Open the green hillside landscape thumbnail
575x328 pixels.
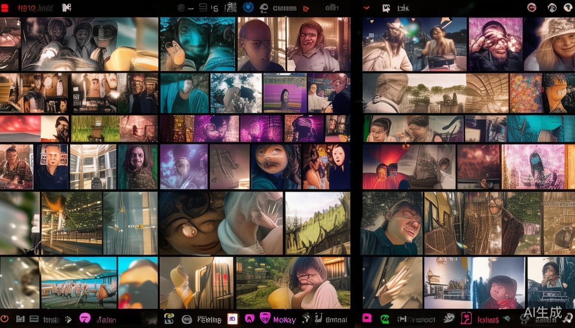317,223
